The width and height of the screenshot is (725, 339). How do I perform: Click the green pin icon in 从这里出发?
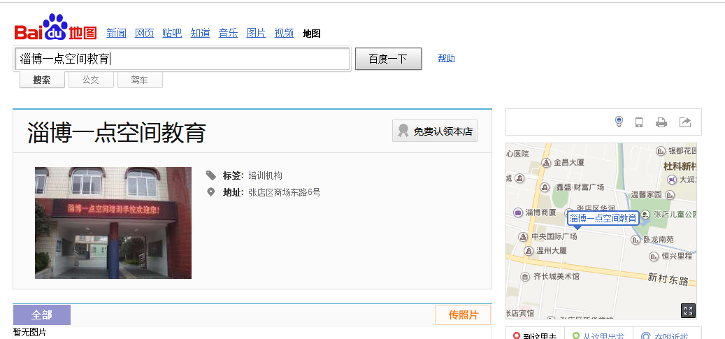(x=576, y=336)
